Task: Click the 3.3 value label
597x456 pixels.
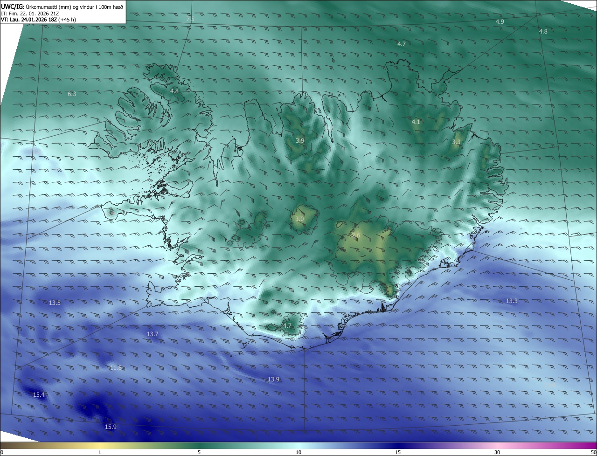Action: tap(456, 142)
